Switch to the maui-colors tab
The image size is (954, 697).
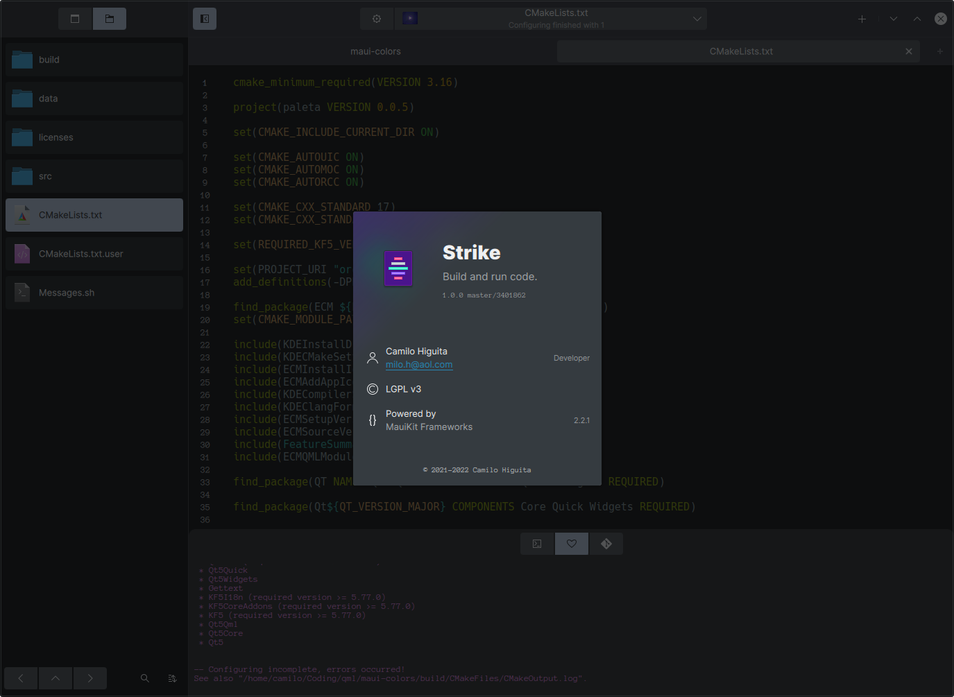[375, 51]
